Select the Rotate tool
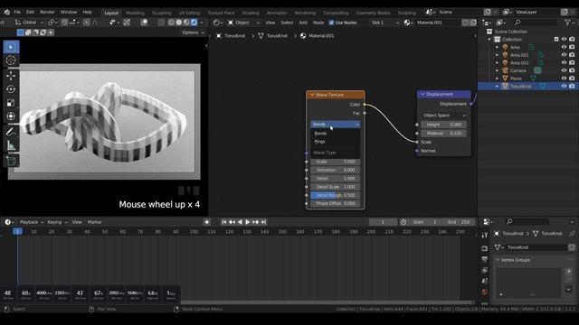579x325 pixels. [11, 89]
